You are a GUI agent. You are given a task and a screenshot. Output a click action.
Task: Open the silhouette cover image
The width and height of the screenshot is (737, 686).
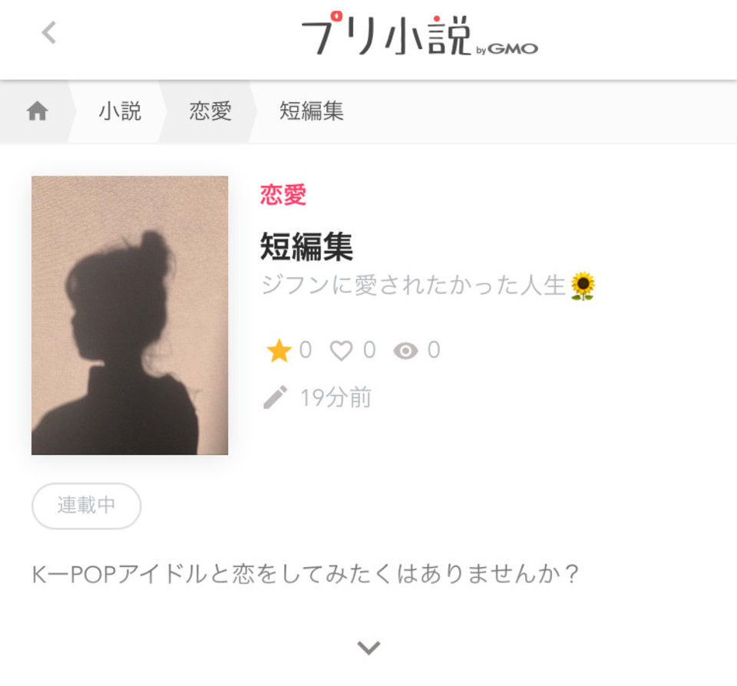point(130,315)
